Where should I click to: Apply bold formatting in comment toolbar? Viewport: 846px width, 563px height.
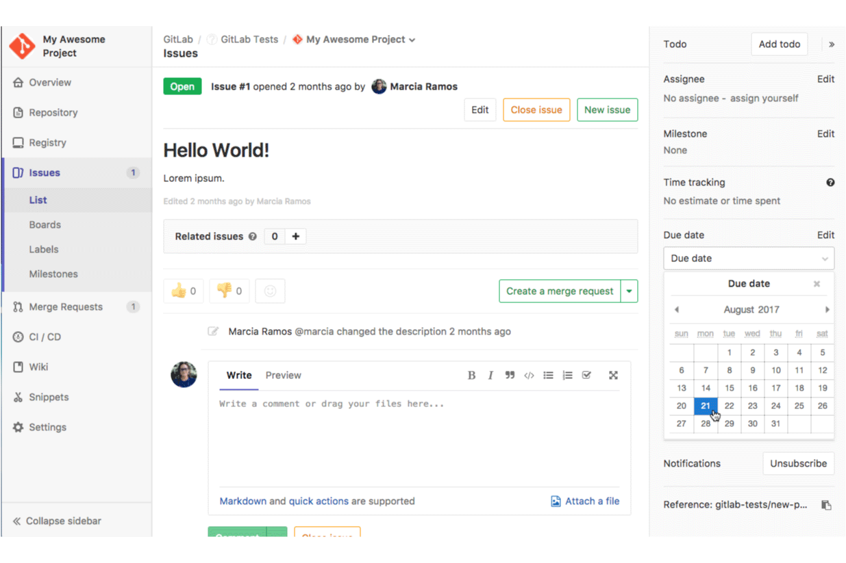[471, 375]
